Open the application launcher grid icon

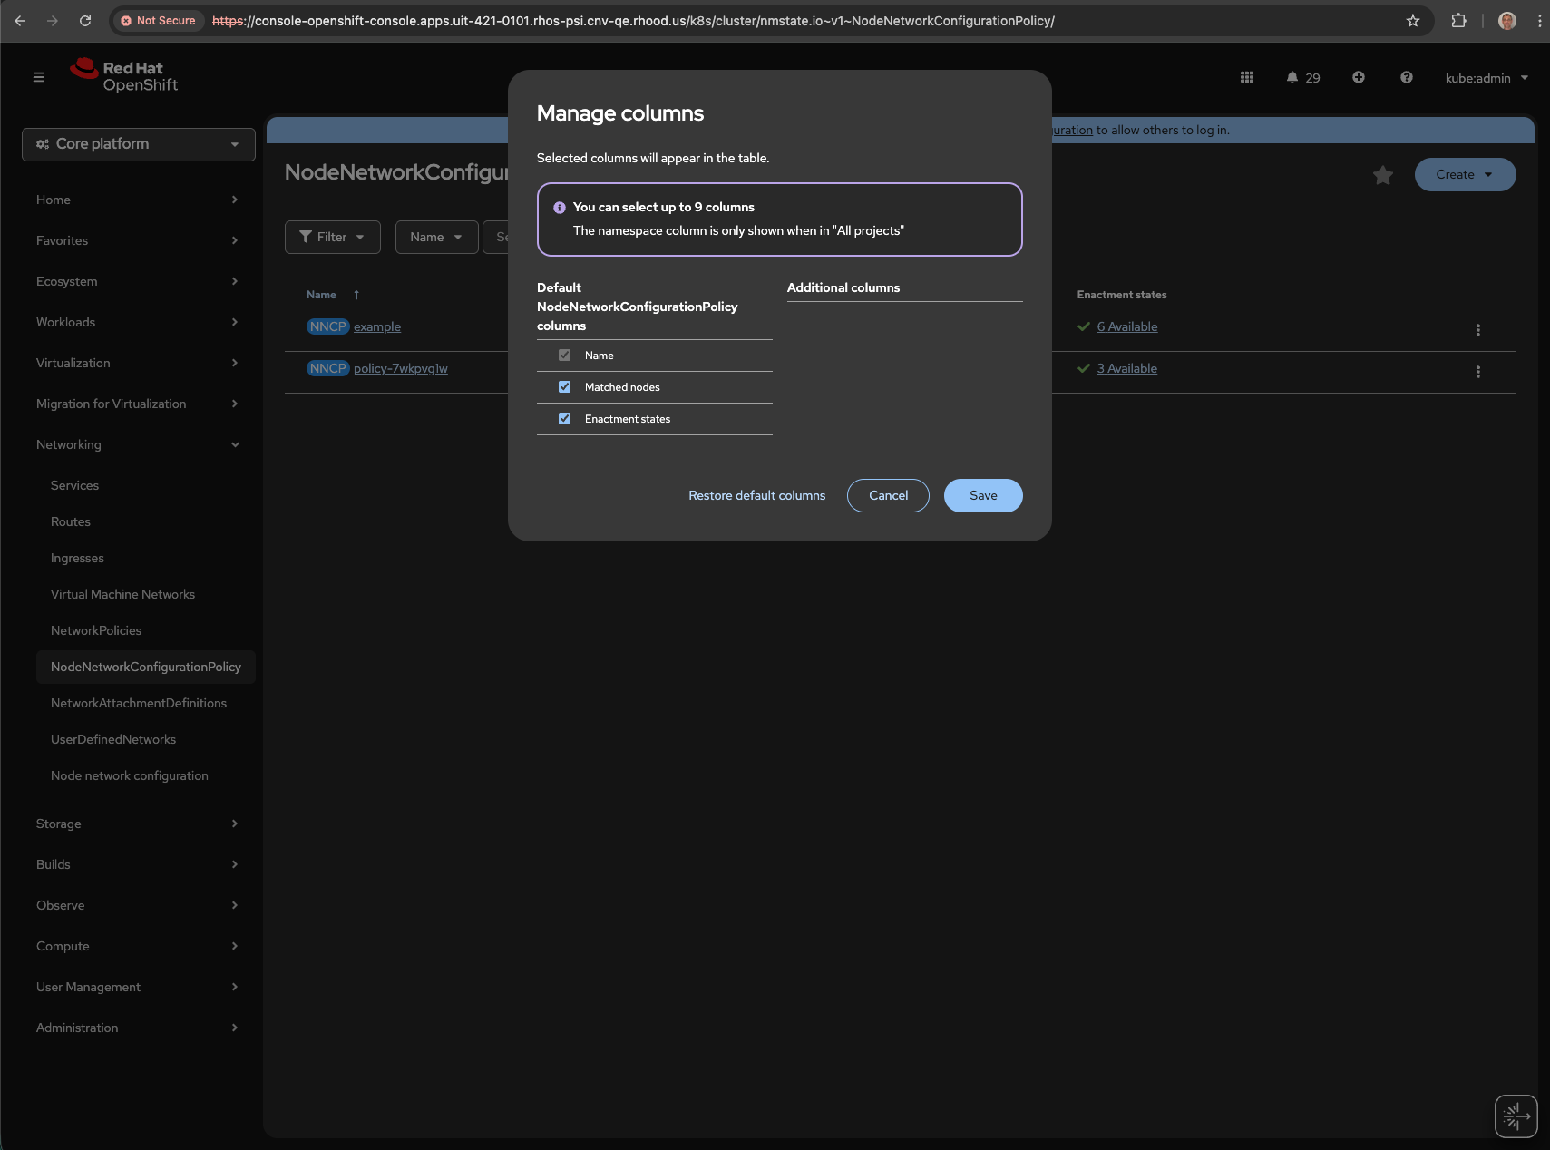point(1247,78)
